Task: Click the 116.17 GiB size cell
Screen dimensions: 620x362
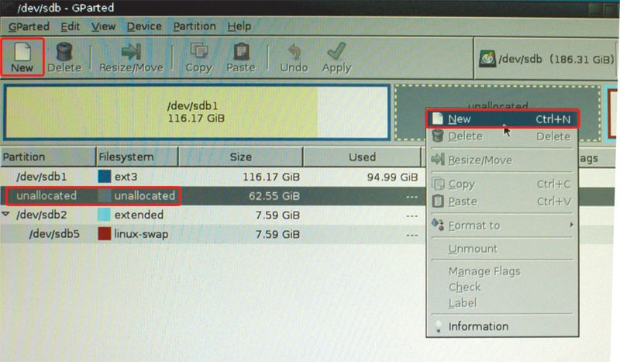Action: 271,177
